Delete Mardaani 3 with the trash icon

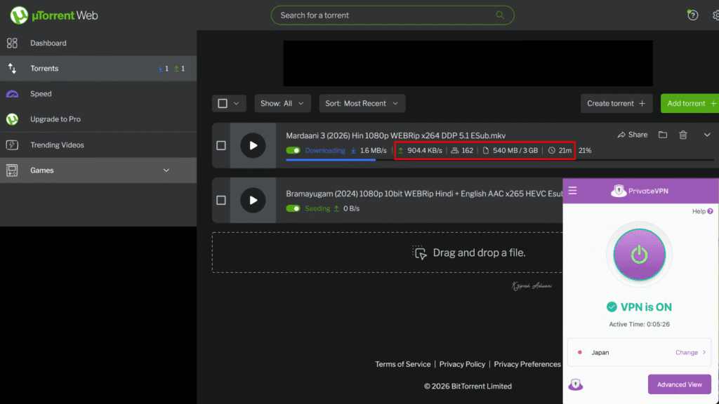coord(683,135)
